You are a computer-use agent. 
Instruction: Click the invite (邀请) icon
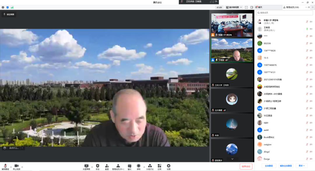click(x=107, y=165)
